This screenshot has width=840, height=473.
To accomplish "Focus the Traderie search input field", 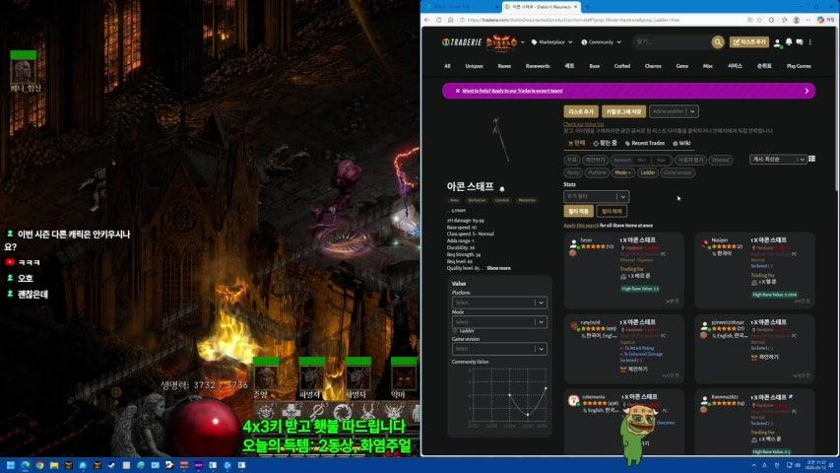I will point(672,41).
